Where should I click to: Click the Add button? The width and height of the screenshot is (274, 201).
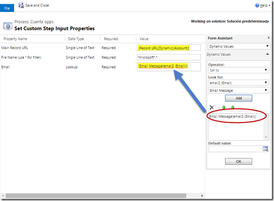(239, 98)
